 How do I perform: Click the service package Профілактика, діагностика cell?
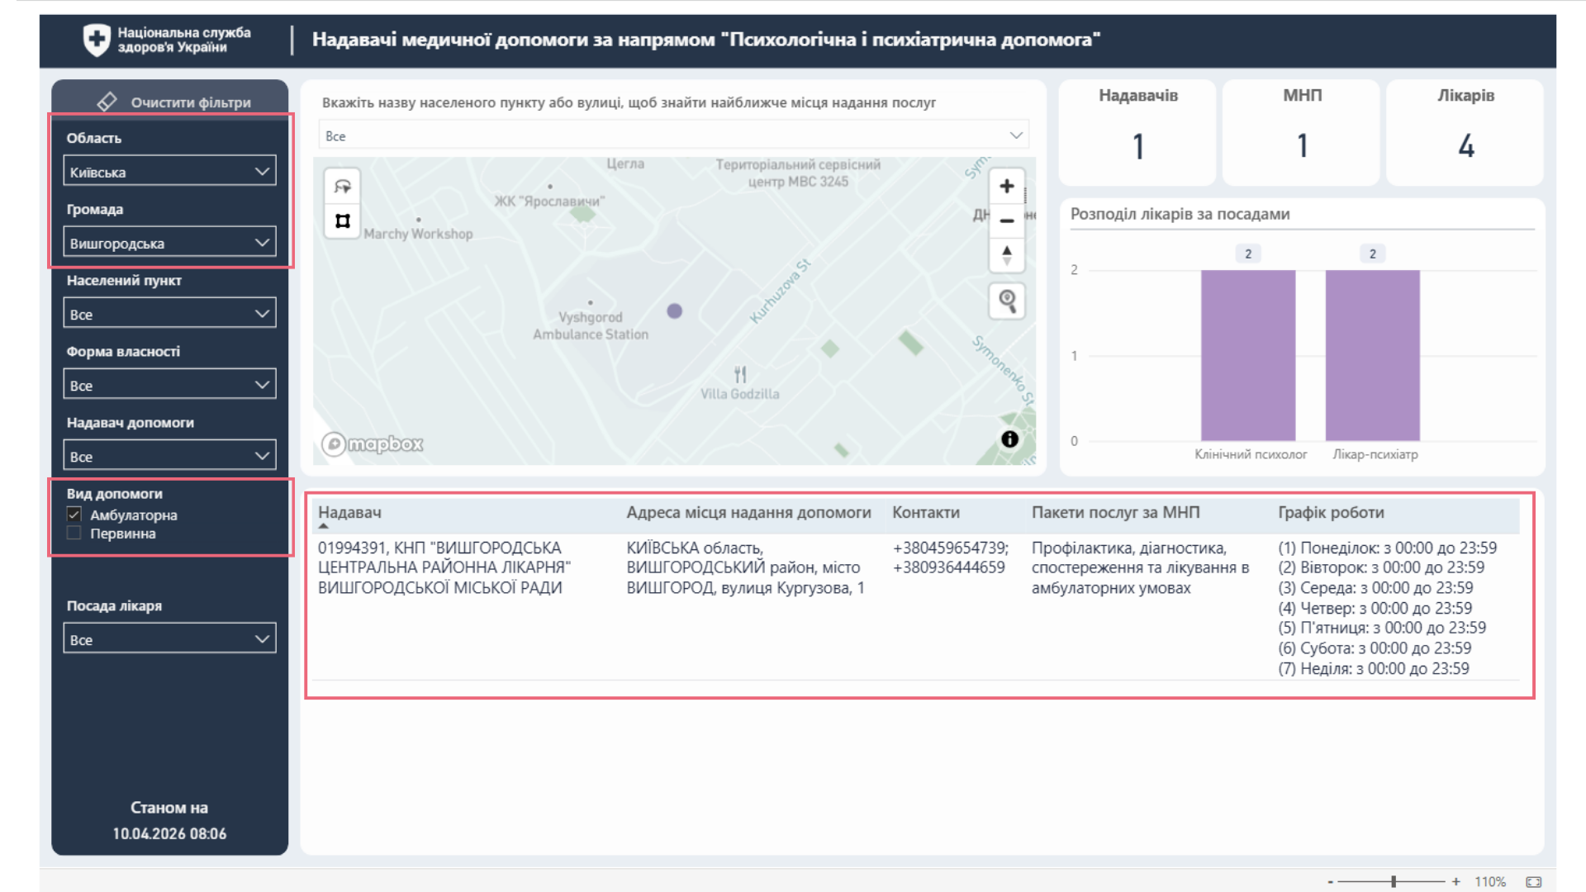[x=1140, y=567]
